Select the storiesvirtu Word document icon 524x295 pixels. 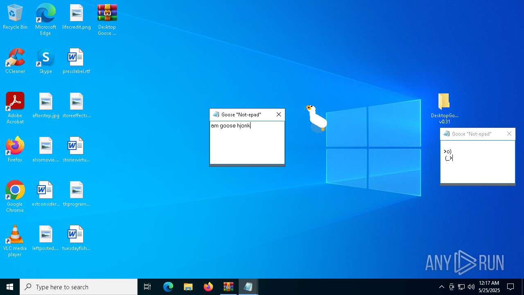[77, 150]
